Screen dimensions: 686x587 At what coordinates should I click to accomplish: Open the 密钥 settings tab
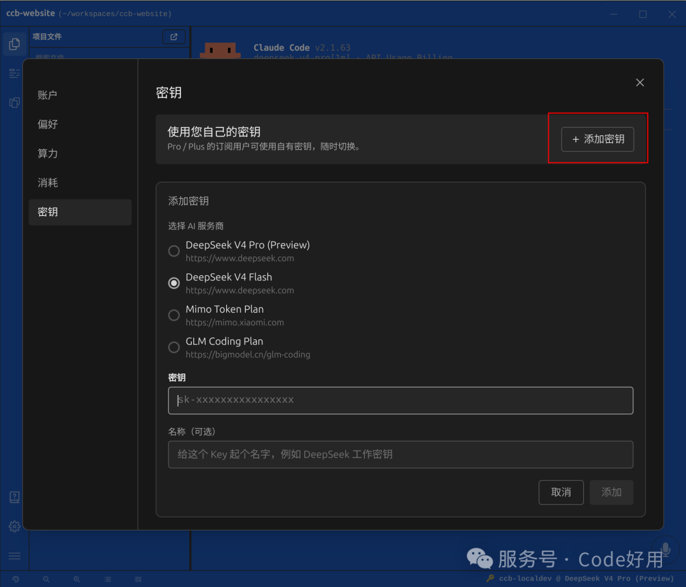(80, 212)
